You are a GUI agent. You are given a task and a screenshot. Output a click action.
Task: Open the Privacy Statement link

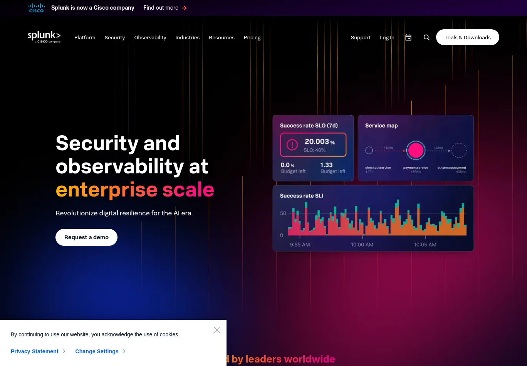pos(35,351)
